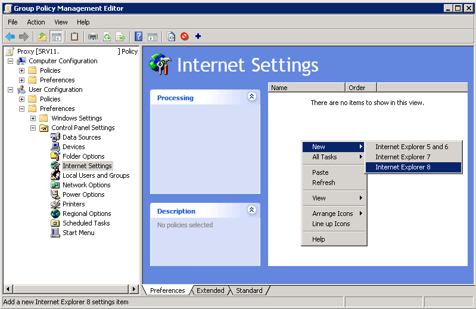Collapse the Computer Configuration node
476x309 pixels.
click(10, 61)
